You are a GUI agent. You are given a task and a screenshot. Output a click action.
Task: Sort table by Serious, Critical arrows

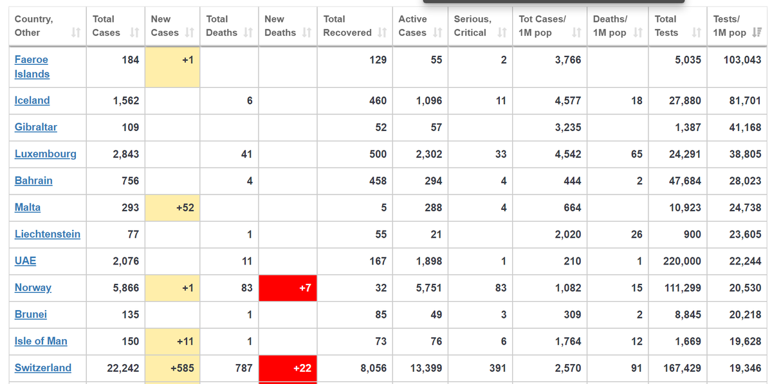pos(502,33)
